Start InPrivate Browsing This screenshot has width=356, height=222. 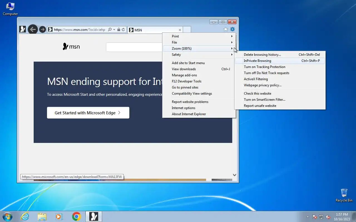coord(280,61)
